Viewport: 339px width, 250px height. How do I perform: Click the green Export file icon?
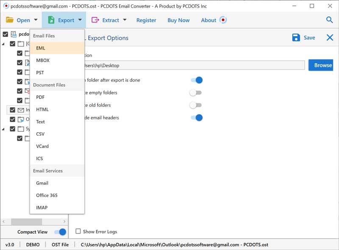[x=51, y=20]
